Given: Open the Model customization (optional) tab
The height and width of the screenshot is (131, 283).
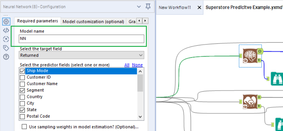Looking at the screenshot, I should [93, 22].
